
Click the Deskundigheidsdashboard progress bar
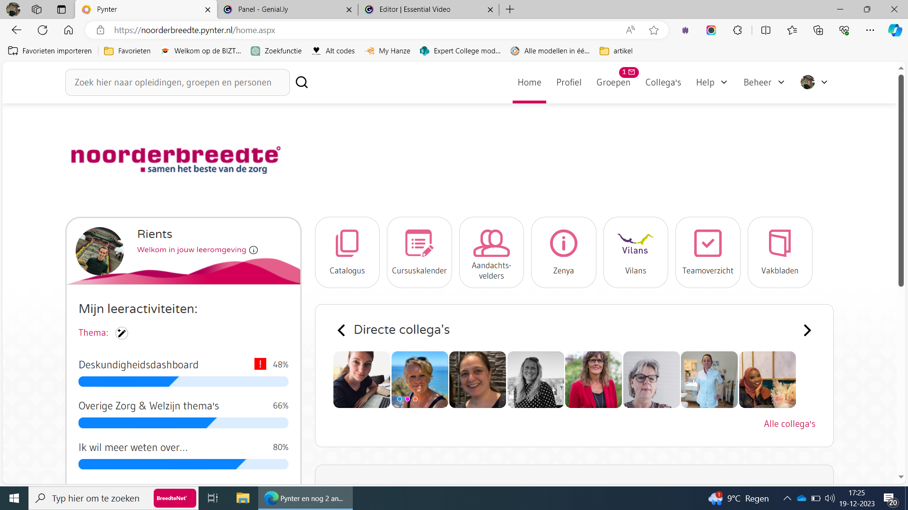[x=183, y=382]
